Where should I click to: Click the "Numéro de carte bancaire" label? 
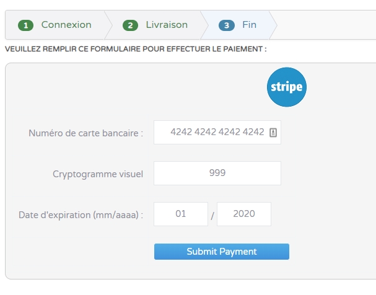click(x=86, y=133)
